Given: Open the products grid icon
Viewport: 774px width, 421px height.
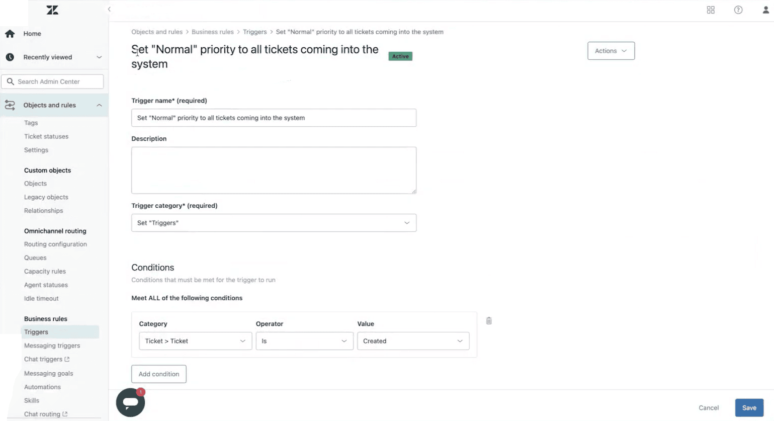Looking at the screenshot, I should [711, 10].
